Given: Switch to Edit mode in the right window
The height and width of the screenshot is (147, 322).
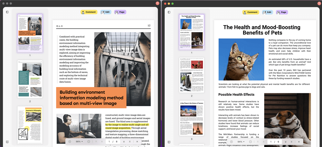Looking at the screenshot, I should tap(267, 12).
